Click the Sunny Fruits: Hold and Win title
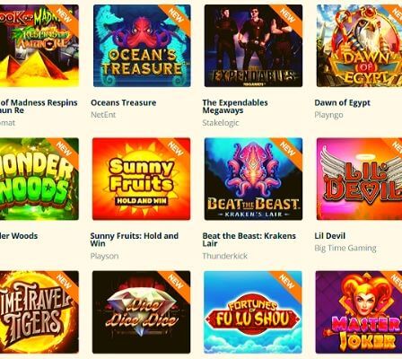Viewport: 402px width, 359px height. [135, 240]
